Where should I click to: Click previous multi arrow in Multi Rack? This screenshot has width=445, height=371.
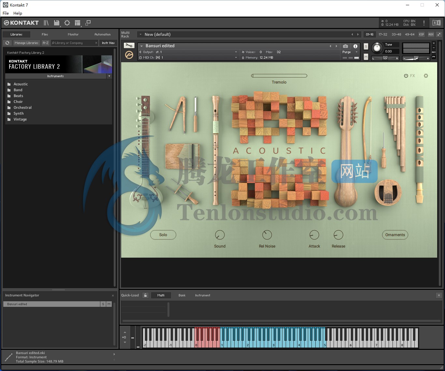352,34
